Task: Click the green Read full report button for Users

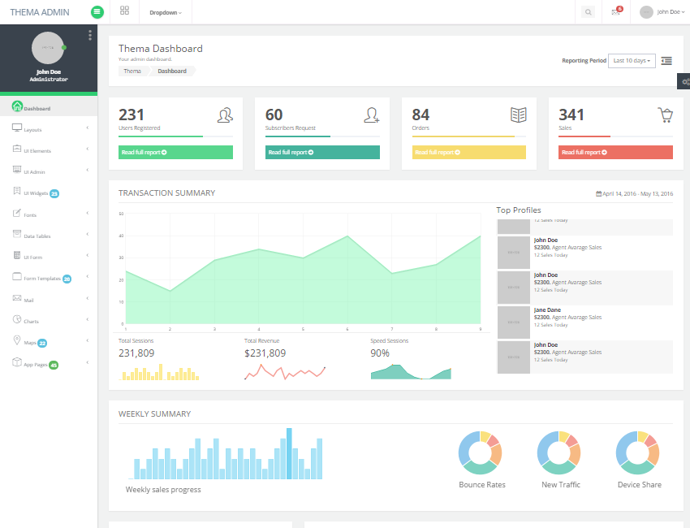Action: click(x=175, y=153)
